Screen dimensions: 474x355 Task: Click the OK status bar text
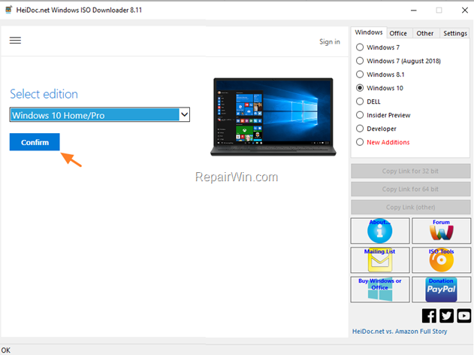(6, 350)
